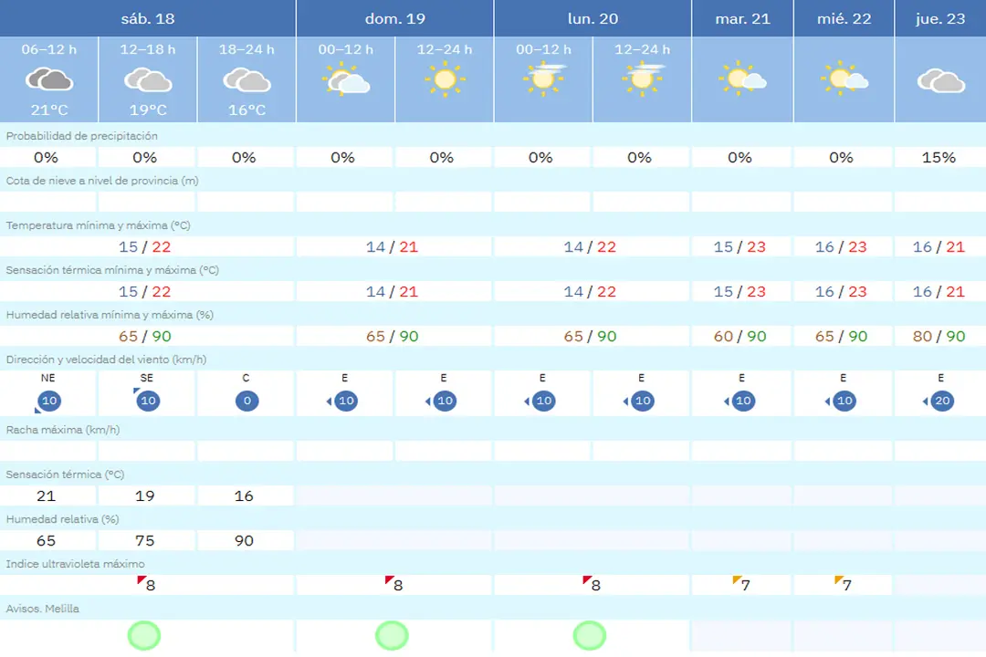This screenshot has width=986, height=657.
Task: Click 'Cota de nieve a nivel de provincia' label
Action: coord(102,181)
